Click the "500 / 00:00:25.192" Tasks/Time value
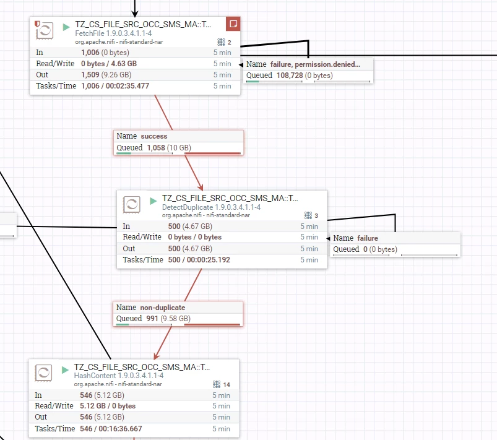 (x=199, y=260)
